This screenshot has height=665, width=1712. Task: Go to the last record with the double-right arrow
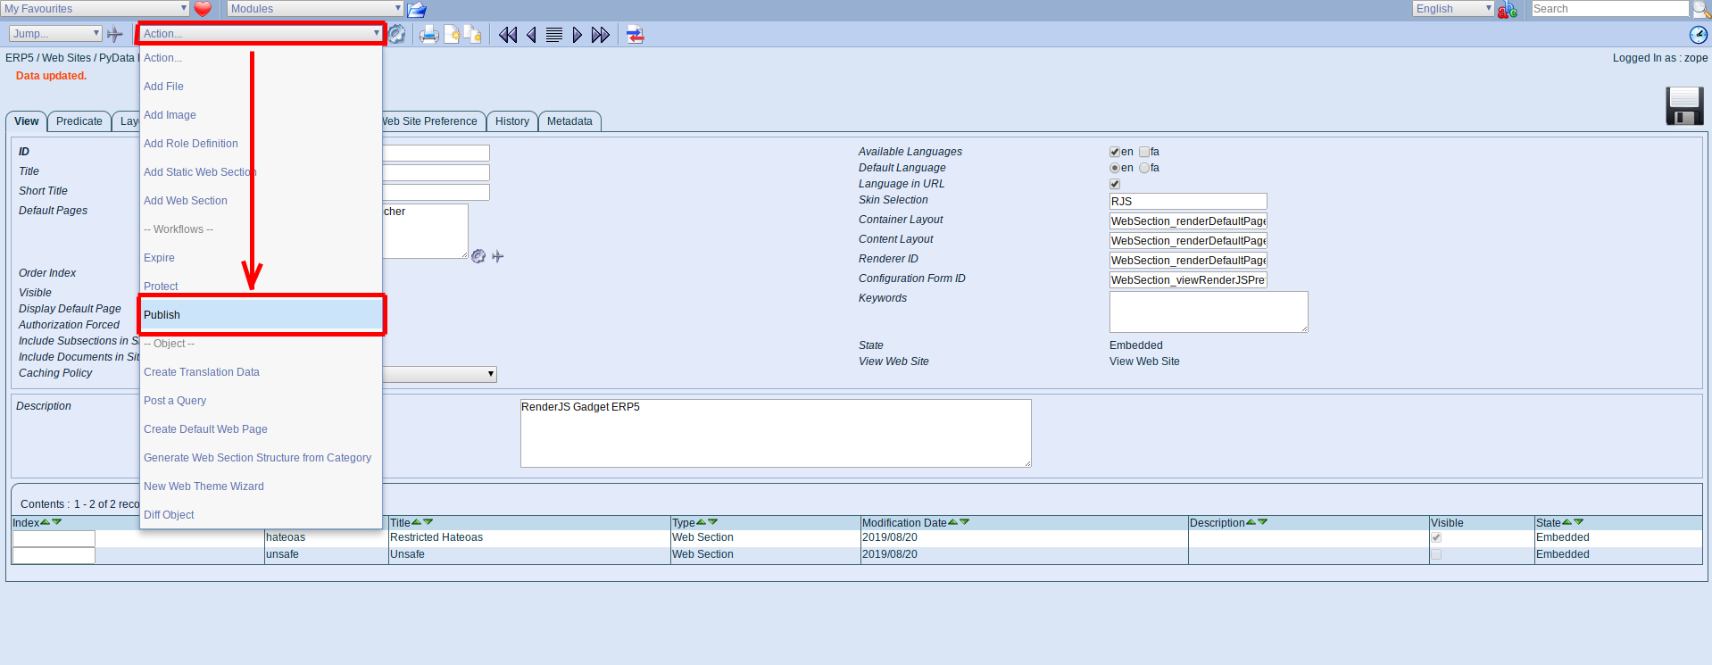click(601, 35)
